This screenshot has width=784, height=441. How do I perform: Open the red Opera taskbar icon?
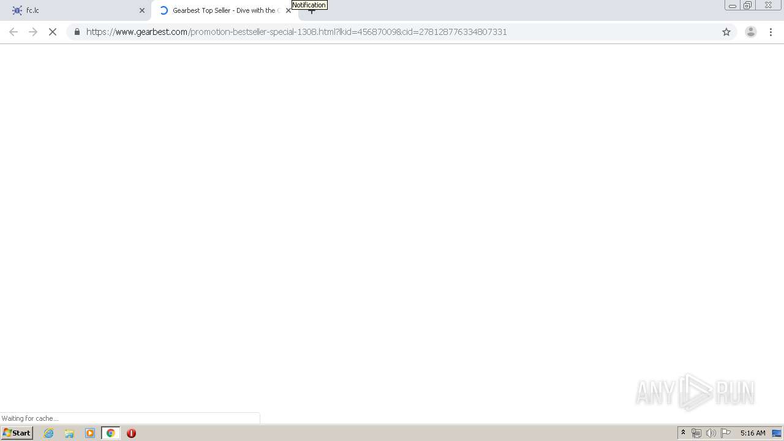131,433
